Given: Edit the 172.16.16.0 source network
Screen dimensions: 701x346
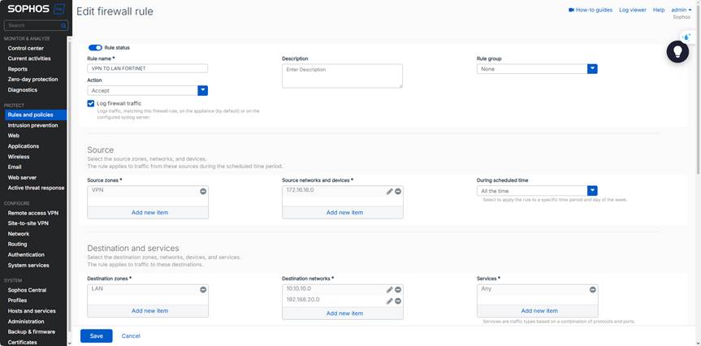Looking at the screenshot, I should coord(389,192).
